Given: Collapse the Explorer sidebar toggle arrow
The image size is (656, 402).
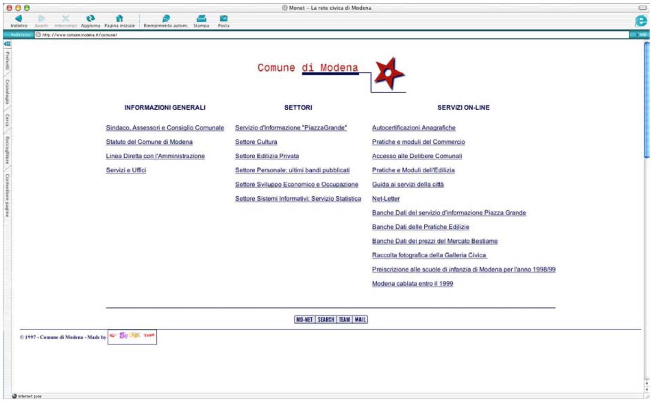Looking at the screenshot, I should point(7,44).
